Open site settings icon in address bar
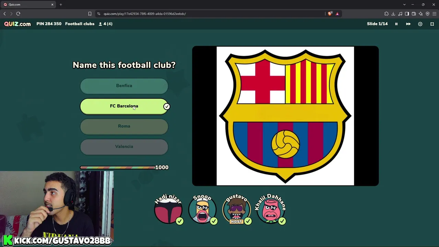 [99, 14]
